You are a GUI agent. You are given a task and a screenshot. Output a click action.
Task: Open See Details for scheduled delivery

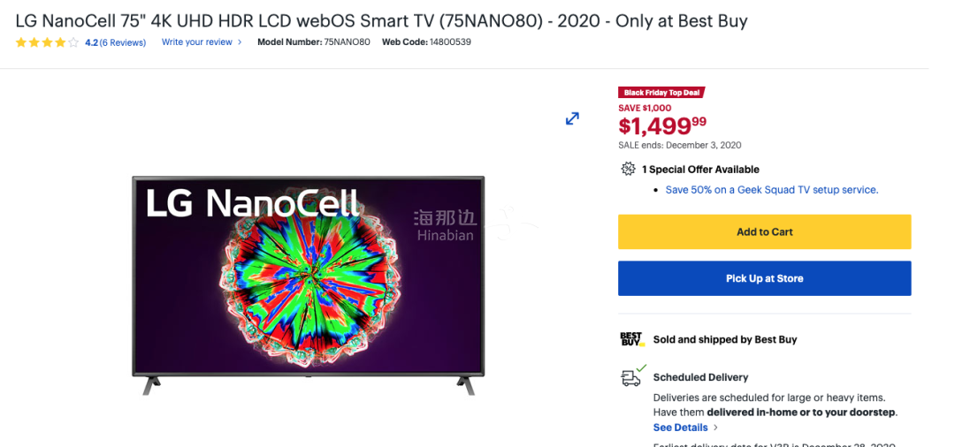point(680,428)
